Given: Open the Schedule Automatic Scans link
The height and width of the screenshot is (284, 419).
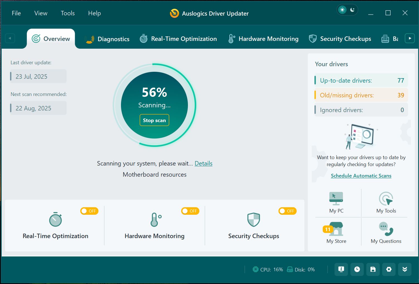Looking at the screenshot, I should pos(361,176).
